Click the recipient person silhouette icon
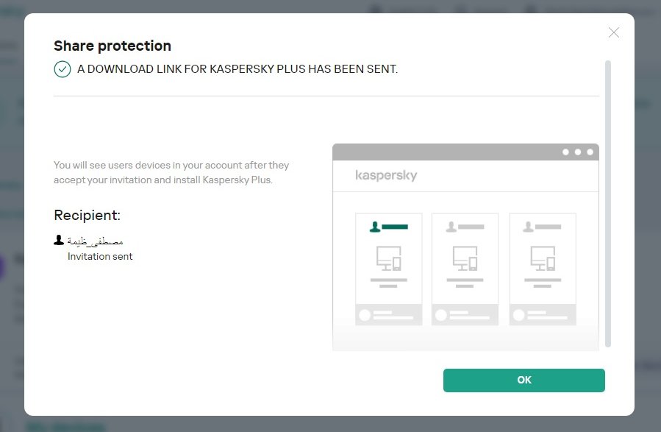This screenshot has height=432, width=661. pos(59,241)
